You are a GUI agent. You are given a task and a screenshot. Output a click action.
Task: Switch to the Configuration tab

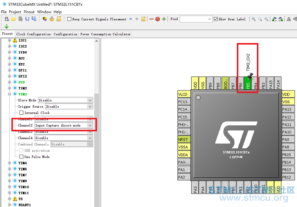(x=65, y=34)
